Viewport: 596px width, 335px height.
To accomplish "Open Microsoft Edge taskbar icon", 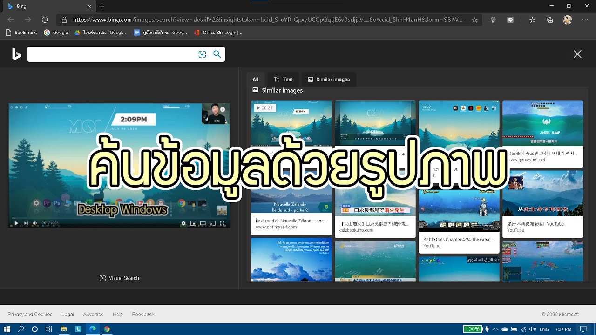I will click(x=93, y=329).
